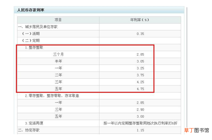Click the 3.75 rate value

tap(140, 75)
